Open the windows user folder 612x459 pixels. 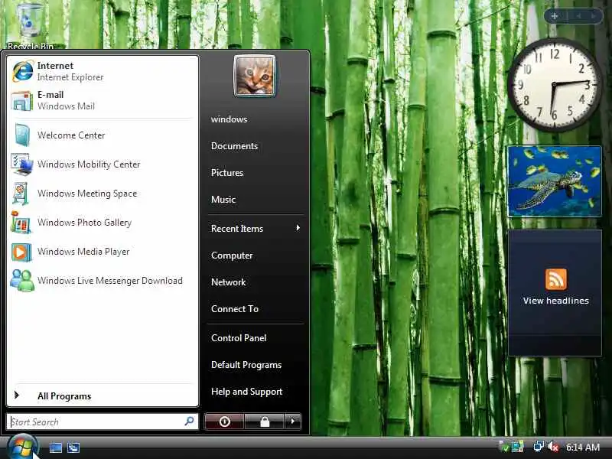click(229, 119)
